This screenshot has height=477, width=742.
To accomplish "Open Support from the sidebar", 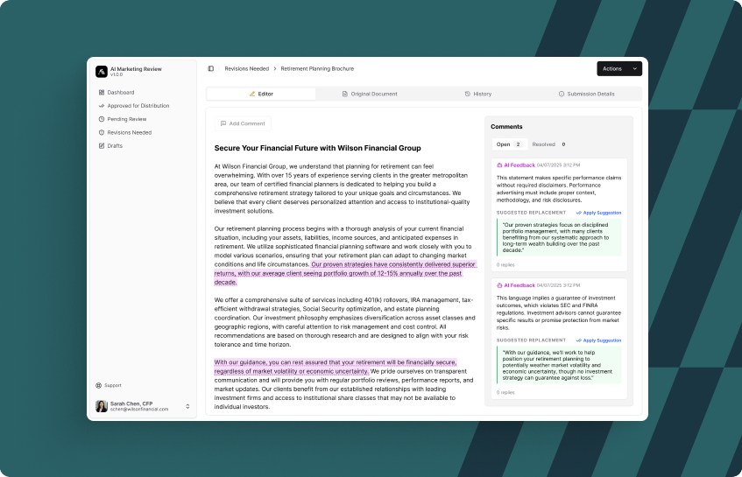I will [x=112, y=385].
